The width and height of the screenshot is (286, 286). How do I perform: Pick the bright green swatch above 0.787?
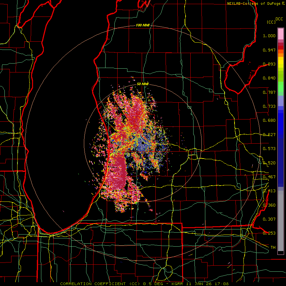tap(281, 87)
